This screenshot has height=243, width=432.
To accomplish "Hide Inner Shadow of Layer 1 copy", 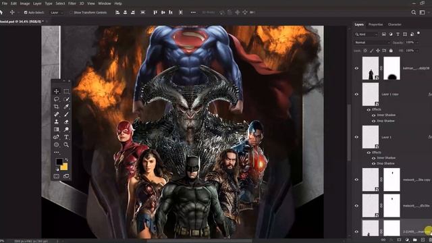I will 373,115.
